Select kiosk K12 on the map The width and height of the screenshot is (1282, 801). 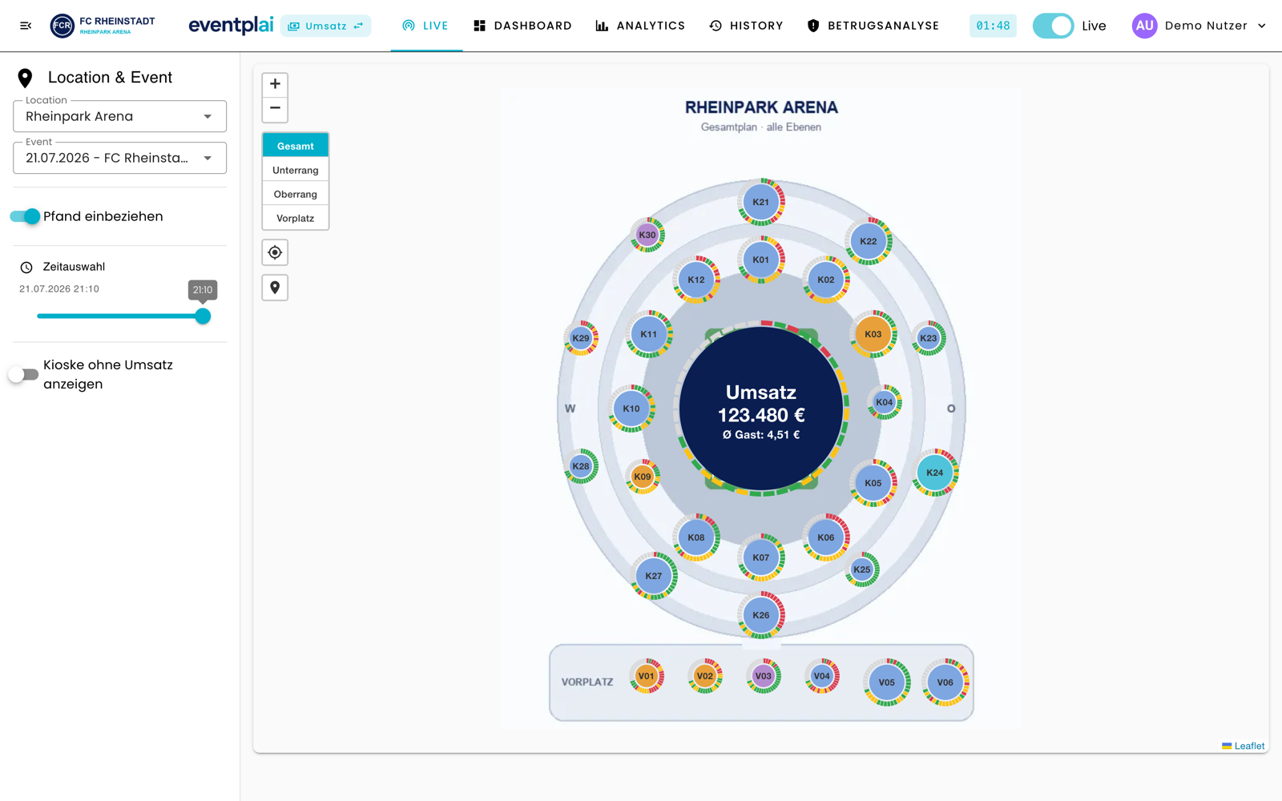pyautogui.click(x=696, y=280)
